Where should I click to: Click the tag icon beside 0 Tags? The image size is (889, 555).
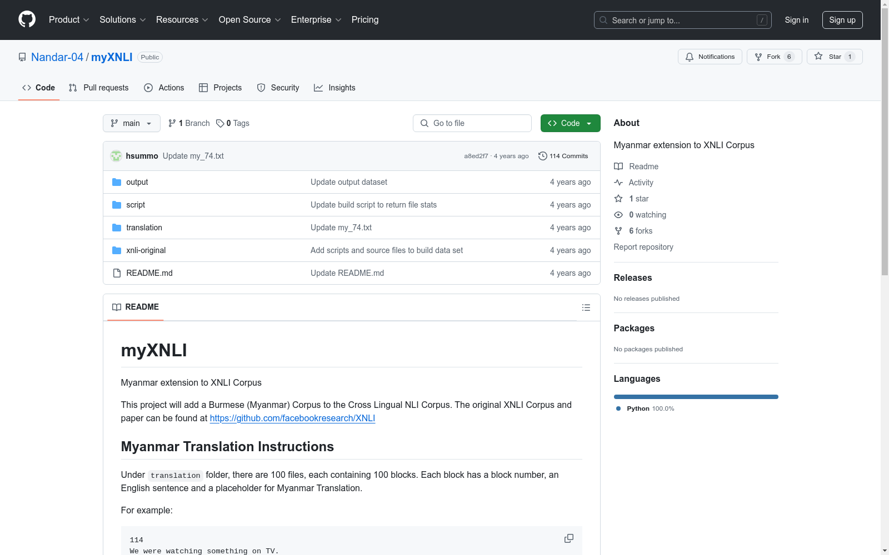click(220, 123)
